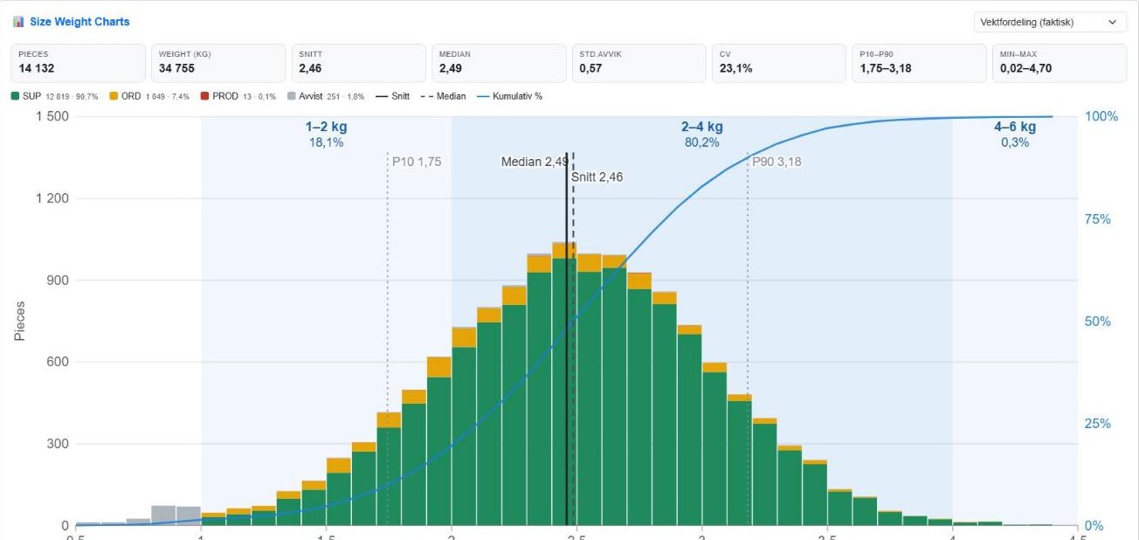This screenshot has height=540, width=1139.
Task: Click the Size Weight Charts title
Action: (x=79, y=22)
